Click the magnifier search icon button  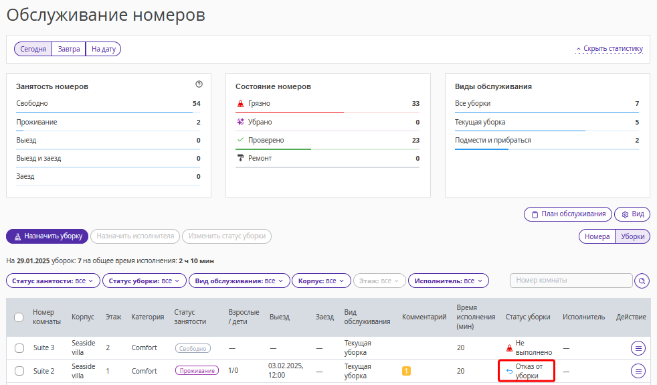coord(642,281)
